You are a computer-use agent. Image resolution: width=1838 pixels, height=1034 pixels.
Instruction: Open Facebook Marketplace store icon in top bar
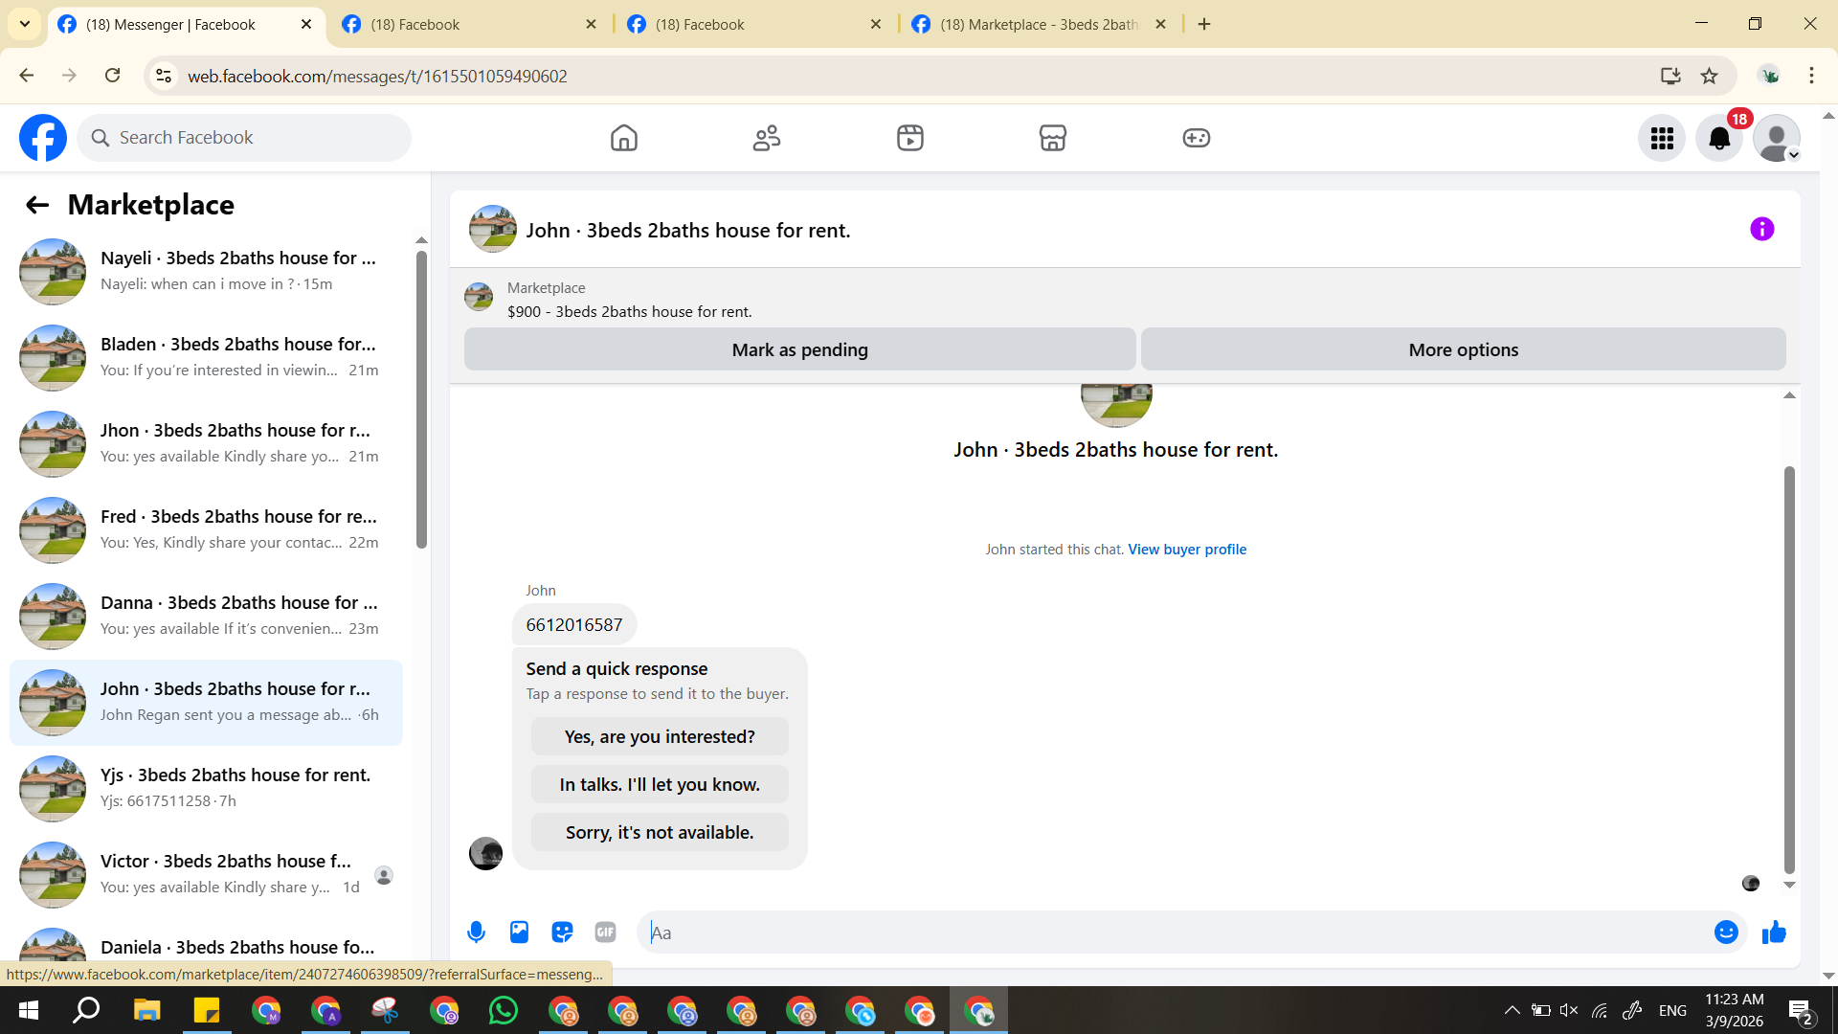click(1052, 138)
